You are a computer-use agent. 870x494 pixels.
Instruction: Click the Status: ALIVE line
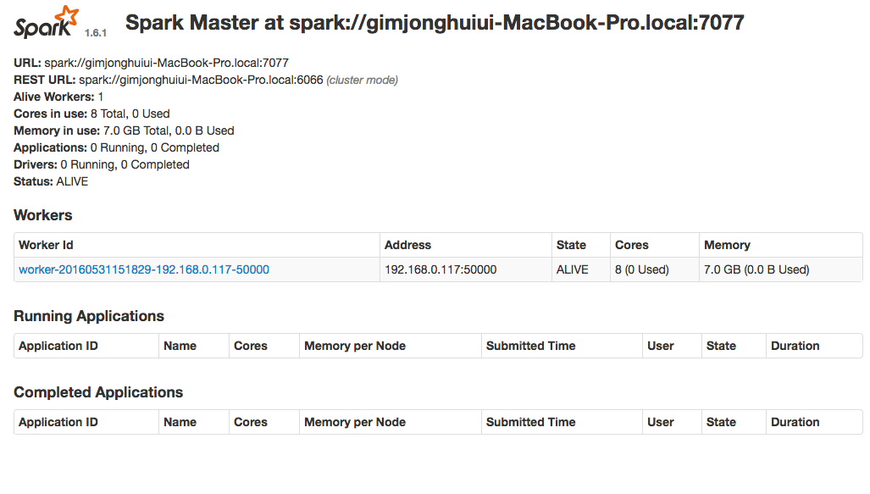51,181
